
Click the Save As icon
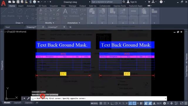(22, 2)
